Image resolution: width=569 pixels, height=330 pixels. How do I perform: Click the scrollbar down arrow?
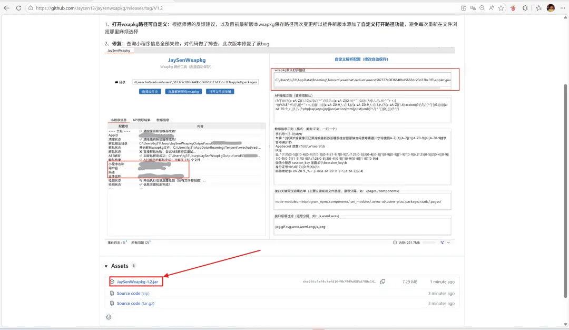click(565, 324)
